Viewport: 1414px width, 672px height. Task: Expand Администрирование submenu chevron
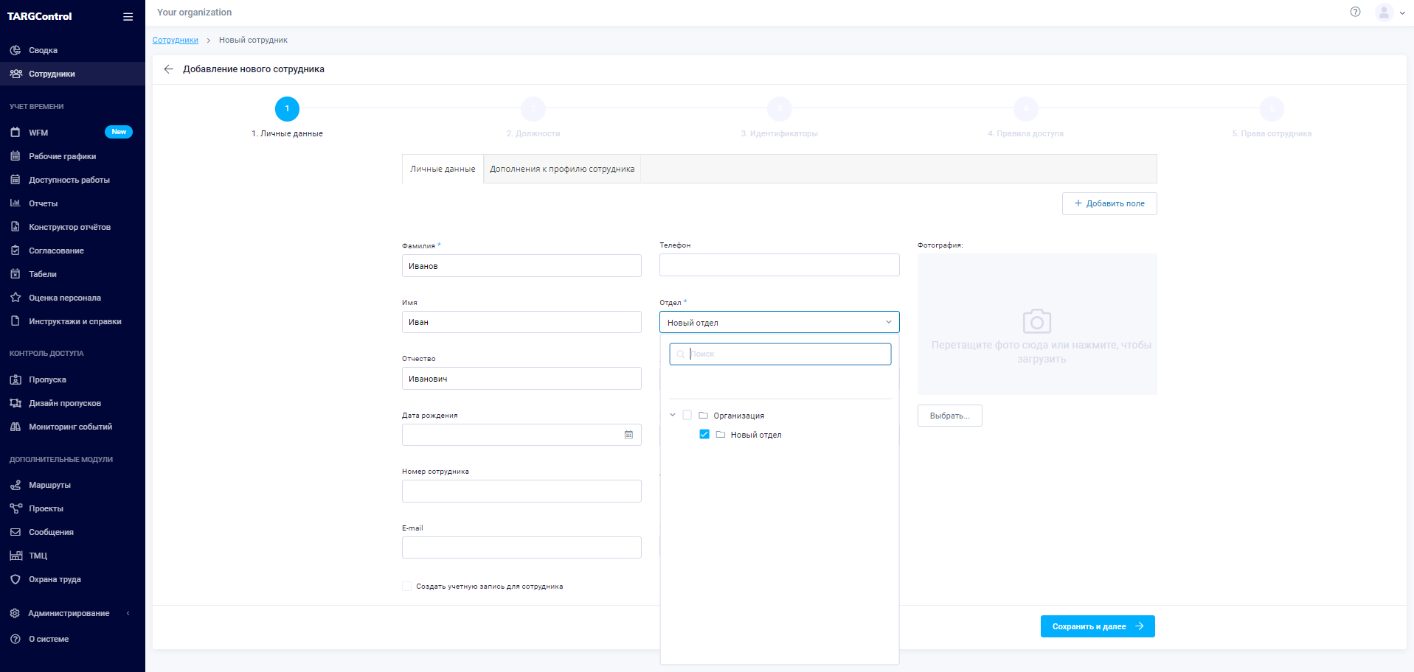[128, 613]
